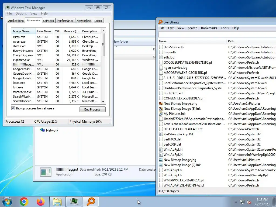Click End Process button
Image resolution: width=276 pixels, height=207 pixels.
pos(92,109)
